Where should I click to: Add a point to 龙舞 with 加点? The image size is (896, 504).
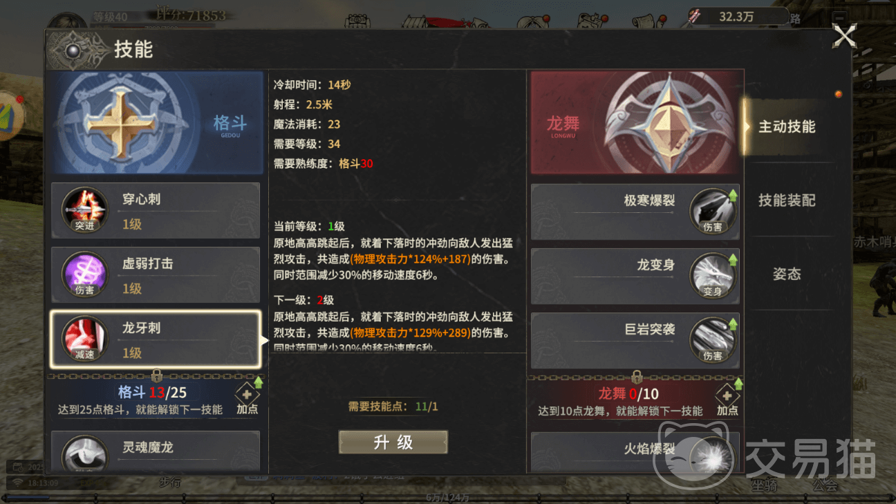point(727,400)
